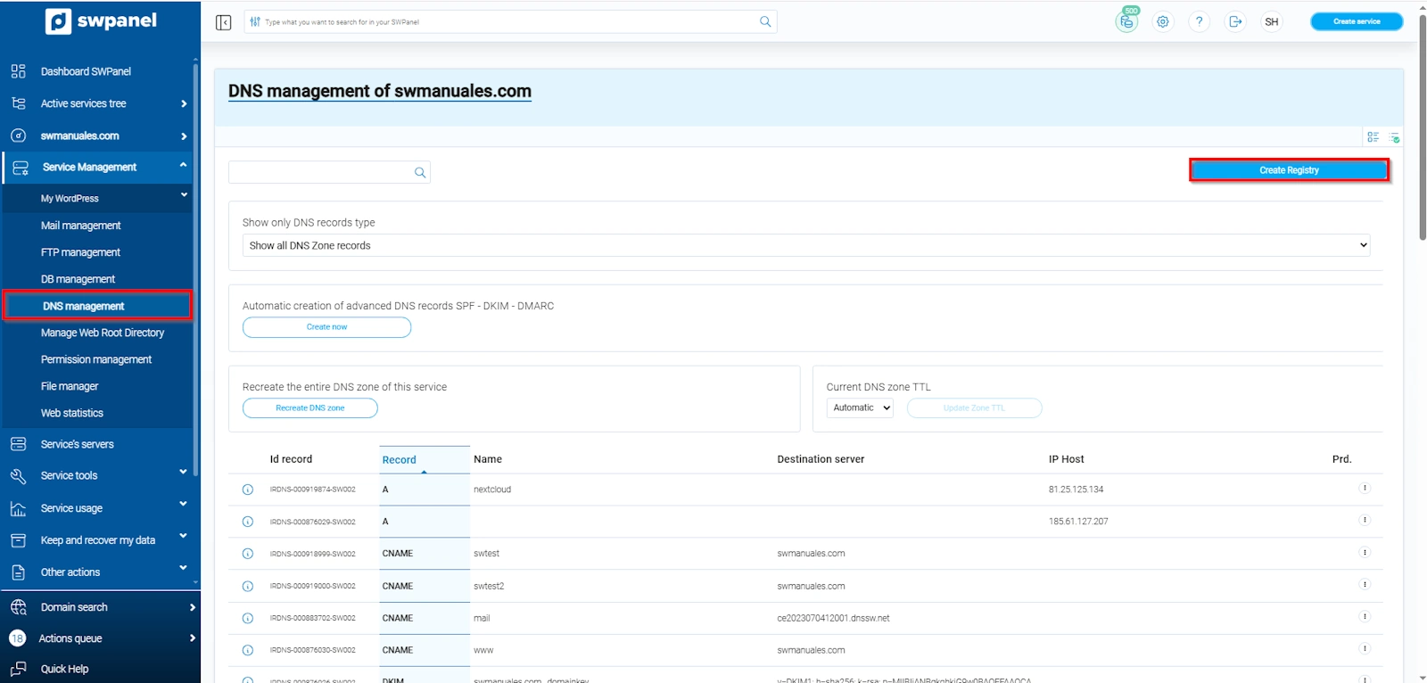This screenshot has width=1427, height=683.
Task: Focus the top SWPanel search field
Action: 510,21
